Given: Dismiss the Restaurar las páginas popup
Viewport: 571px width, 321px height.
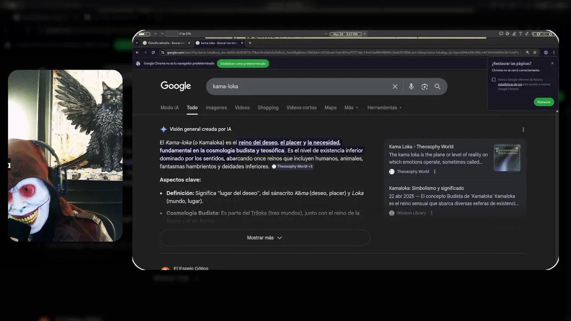Looking at the screenshot, I should (x=552, y=63).
